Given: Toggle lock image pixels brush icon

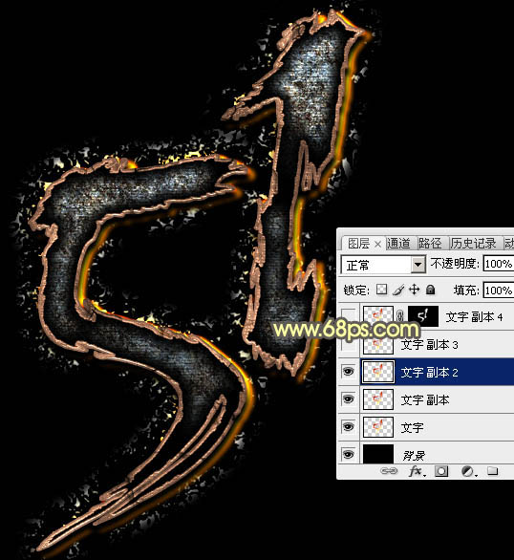Looking at the screenshot, I should click(x=398, y=290).
